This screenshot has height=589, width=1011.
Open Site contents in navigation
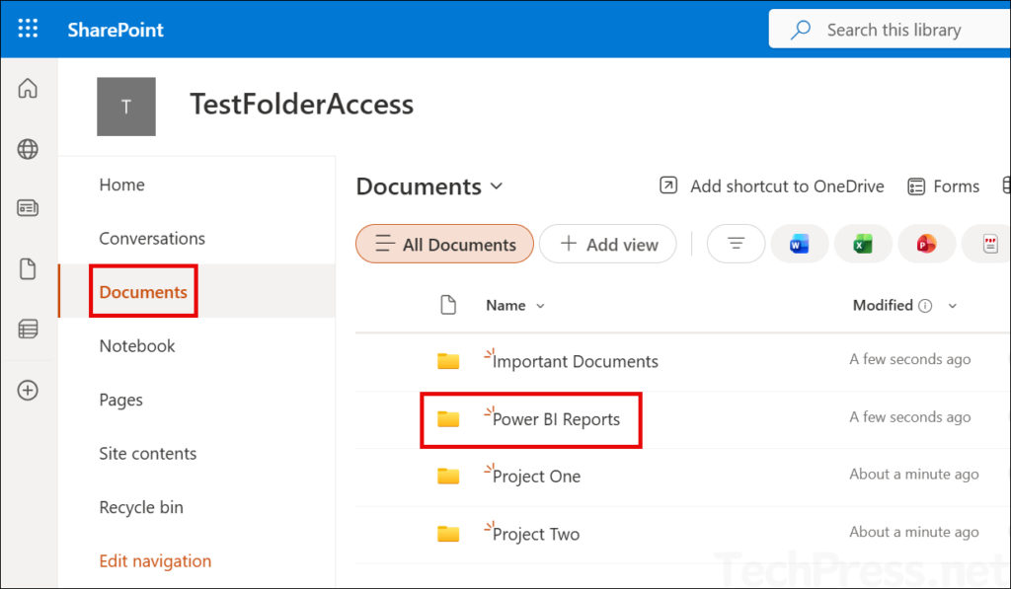[x=148, y=454]
